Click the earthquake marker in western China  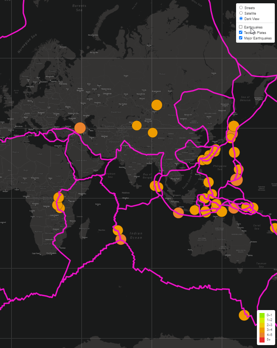click(x=153, y=133)
